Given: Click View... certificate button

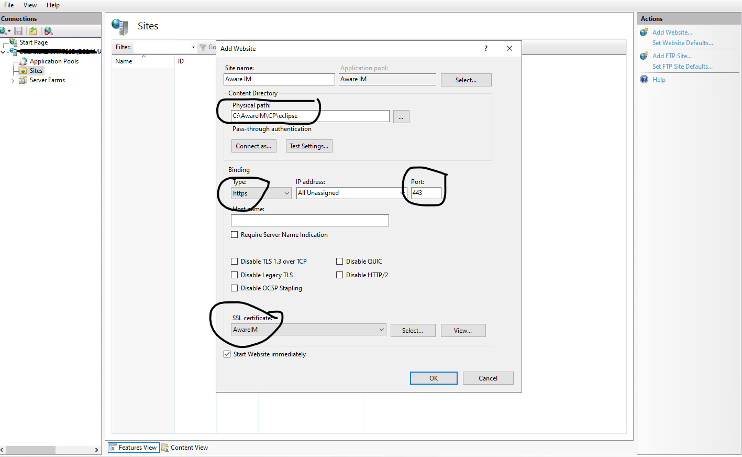Looking at the screenshot, I should [463, 331].
